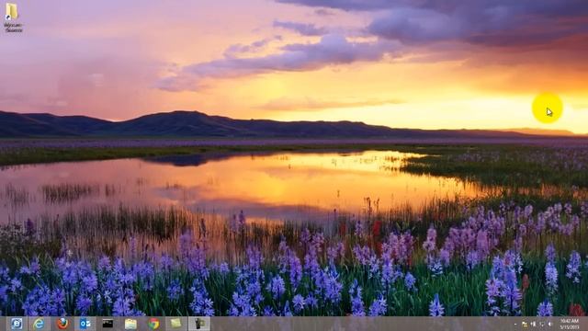
Task: Open File Explorer from the taskbar
Action: (x=130, y=324)
